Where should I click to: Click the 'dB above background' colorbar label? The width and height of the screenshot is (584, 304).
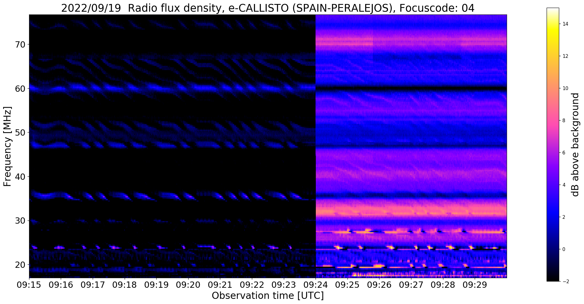575,144
